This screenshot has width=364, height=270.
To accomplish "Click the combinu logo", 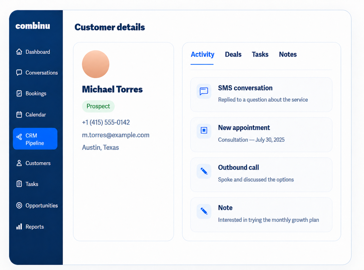I will (x=33, y=26).
